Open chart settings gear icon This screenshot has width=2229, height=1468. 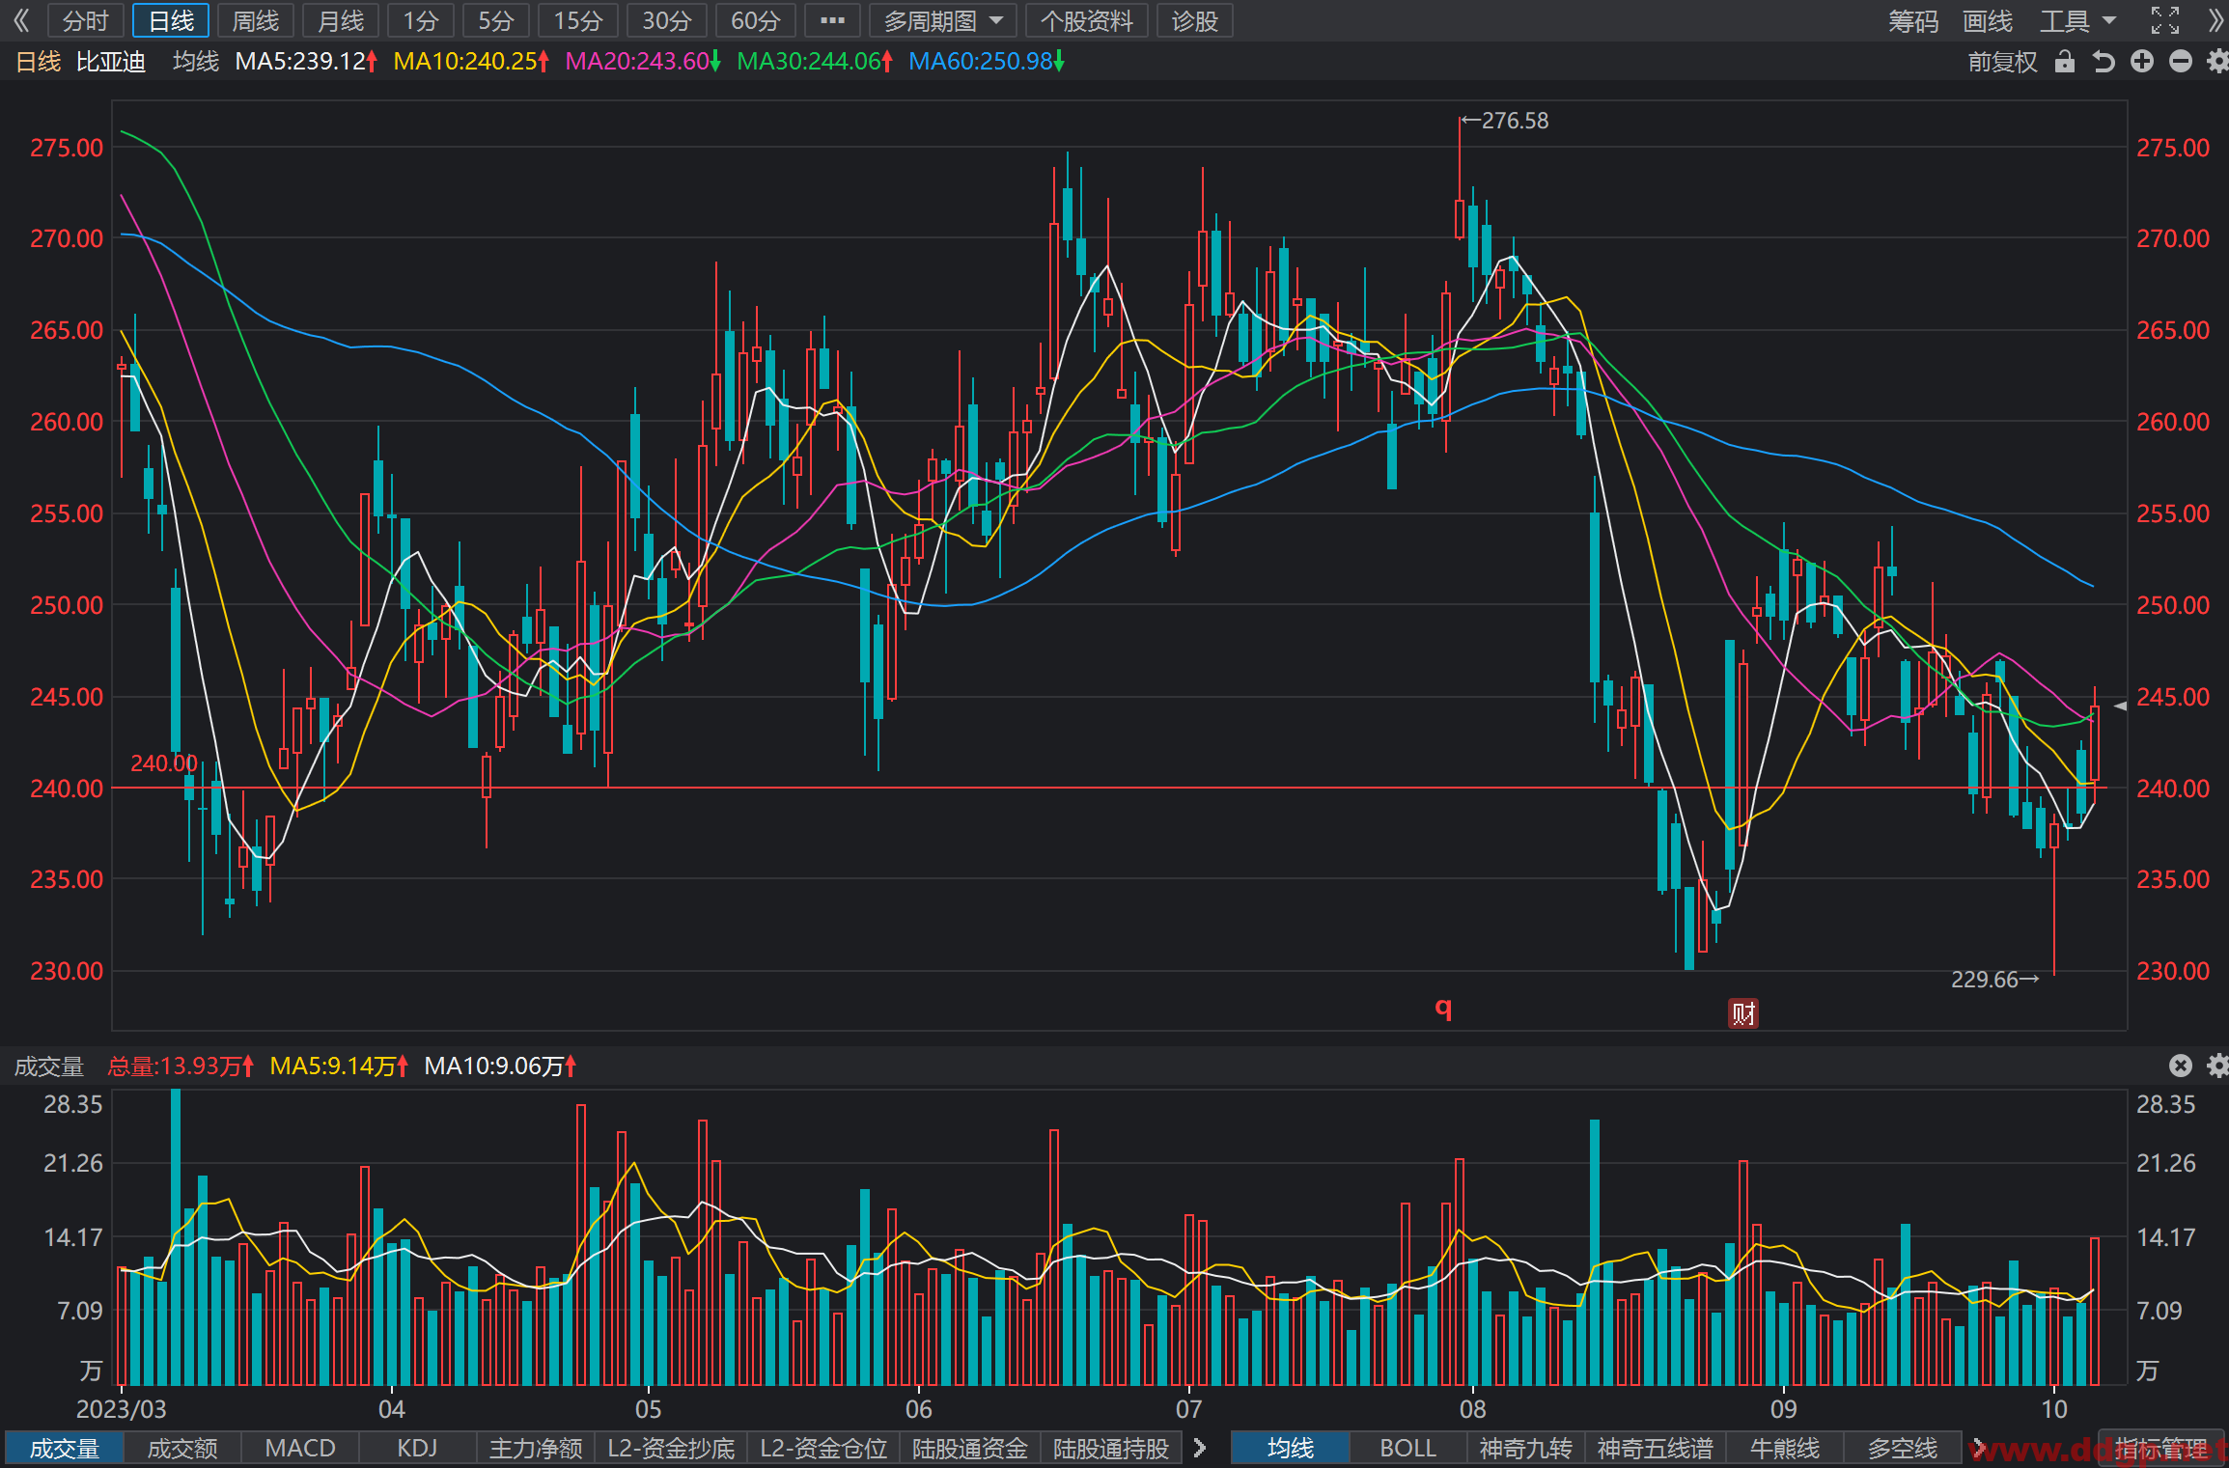coord(2217,62)
